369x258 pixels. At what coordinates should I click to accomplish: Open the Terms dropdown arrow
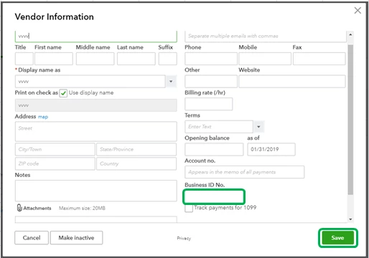[258, 127]
